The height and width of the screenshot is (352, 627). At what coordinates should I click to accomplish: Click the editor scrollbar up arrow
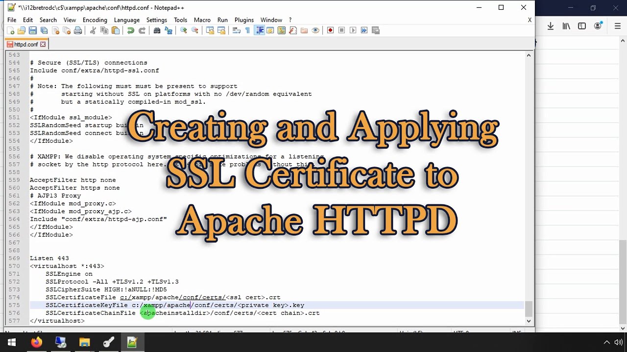[x=529, y=55]
